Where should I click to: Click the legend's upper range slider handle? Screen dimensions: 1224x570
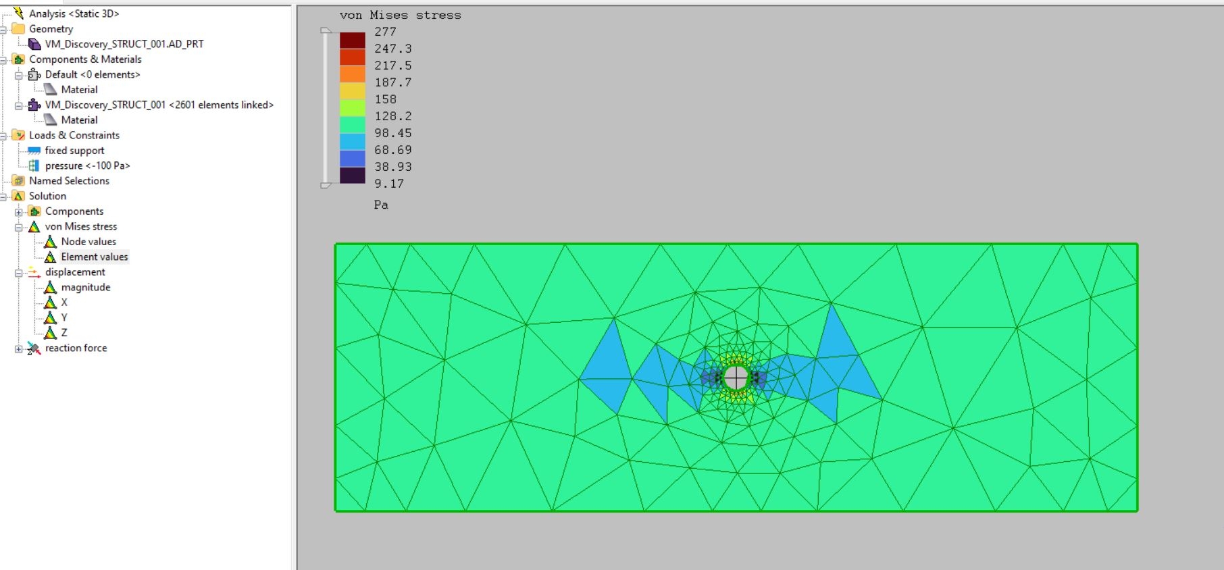326,30
